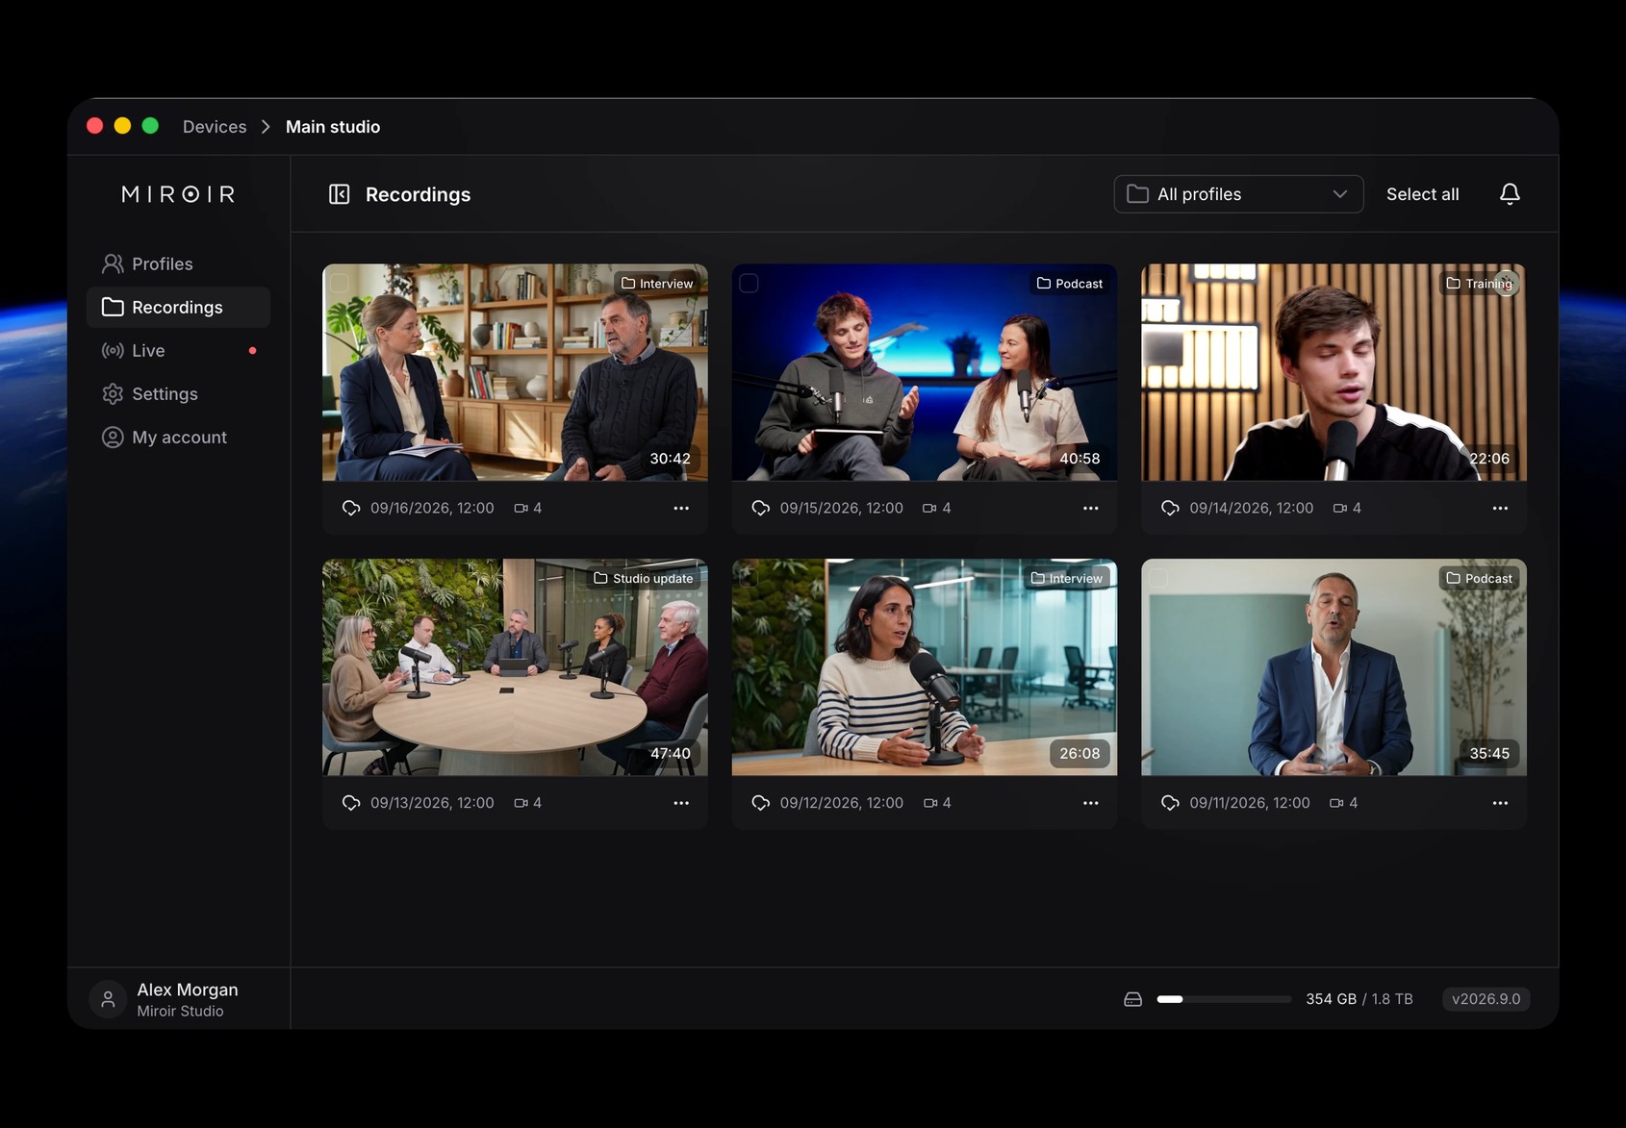Click camera count icon on 09/11/2026 recording
This screenshot has width=1626, height=1128.
click(x=1335, y=803)
